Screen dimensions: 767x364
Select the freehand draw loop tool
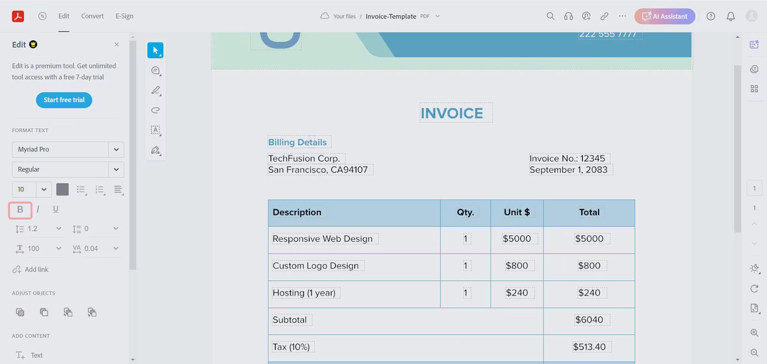pyautogui.click(x=155, y=110)
